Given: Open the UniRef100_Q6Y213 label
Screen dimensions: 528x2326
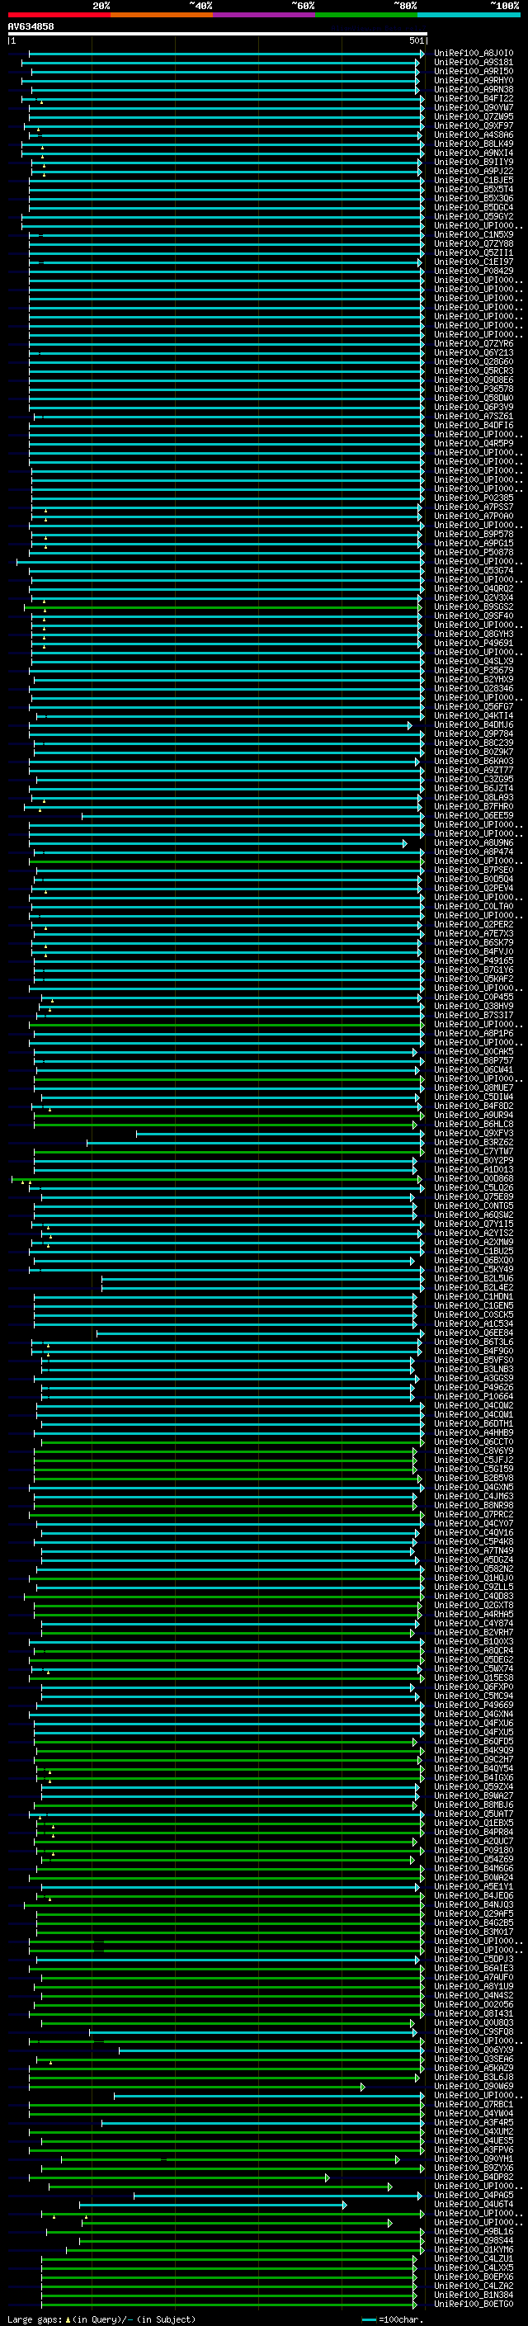Looking at the screenshot, I should [x=474, y=353].
